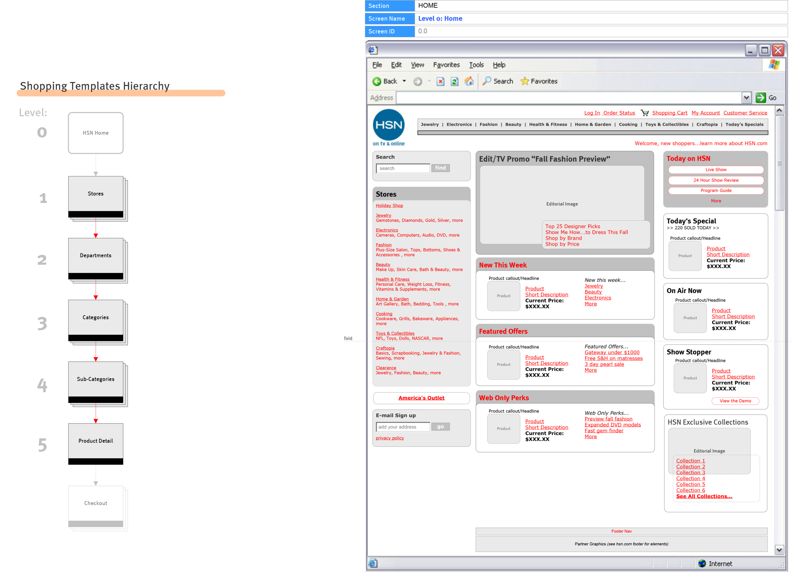Click the privacy policy link
792x579 pixels.
pyautogui.click(x=390, y=438)
